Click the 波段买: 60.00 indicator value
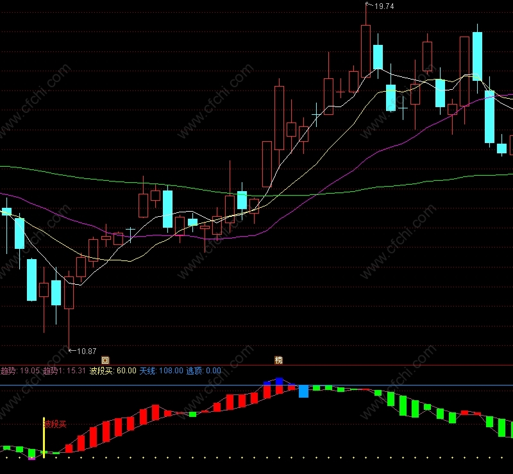Screen dimensions: 513x474 (113, 371)
